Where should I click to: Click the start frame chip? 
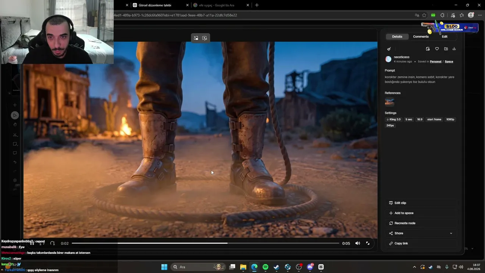pyautogui.click(x=434, y=119)
